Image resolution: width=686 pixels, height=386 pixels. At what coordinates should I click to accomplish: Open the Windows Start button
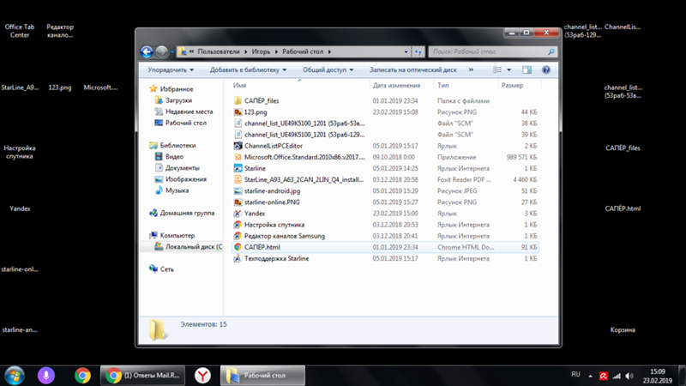point(15,376)
